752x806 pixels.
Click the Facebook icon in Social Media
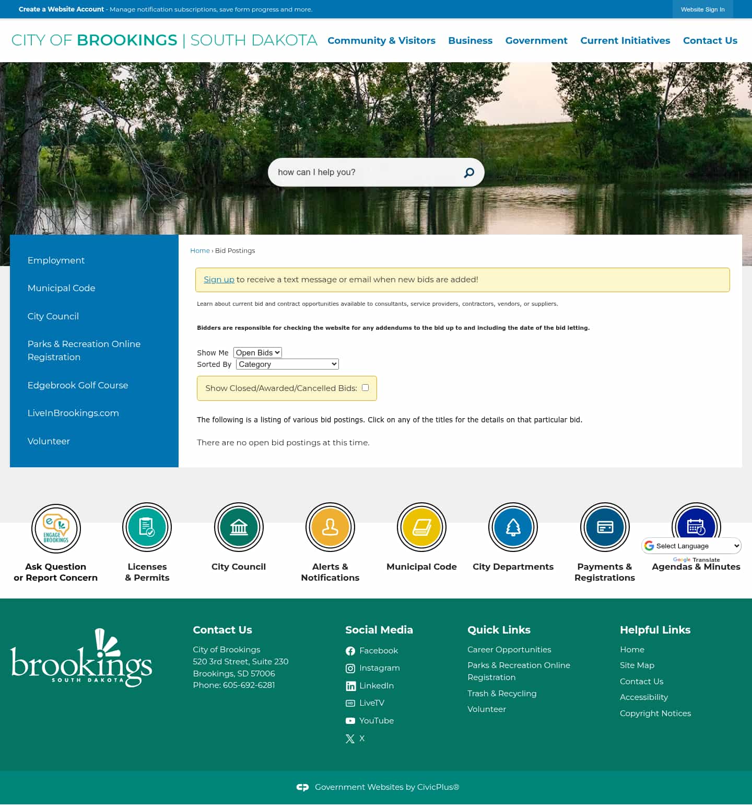[x=350, y=651]
